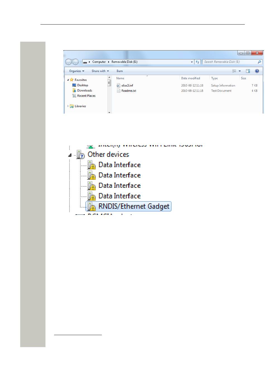Toggle the preview pane button
Viewport: 265px width, 375px height.
coord(248,71)
